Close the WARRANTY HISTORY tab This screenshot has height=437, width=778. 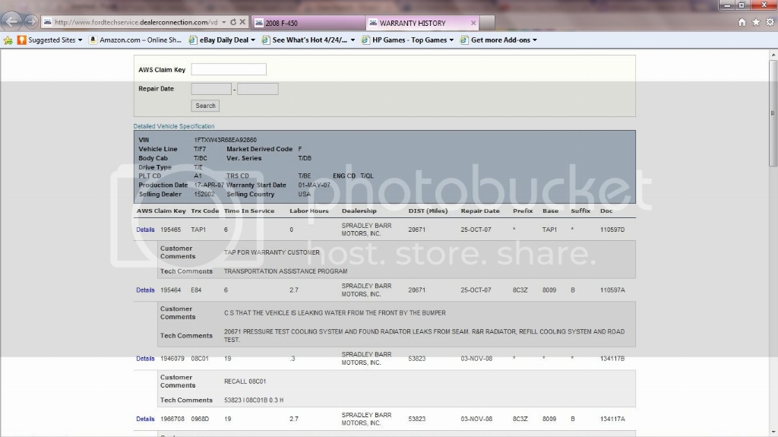pos(473,23)
